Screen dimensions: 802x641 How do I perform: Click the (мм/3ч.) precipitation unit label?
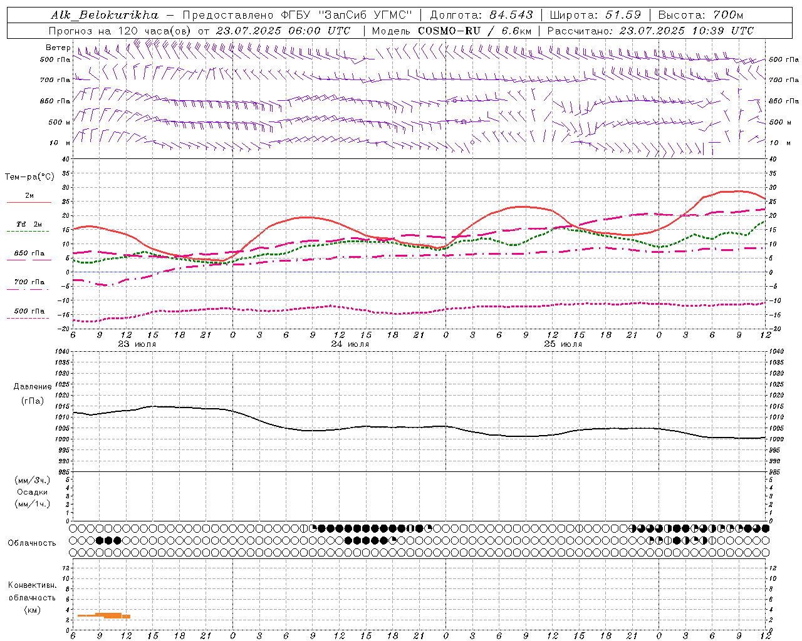tap(32, 480)
